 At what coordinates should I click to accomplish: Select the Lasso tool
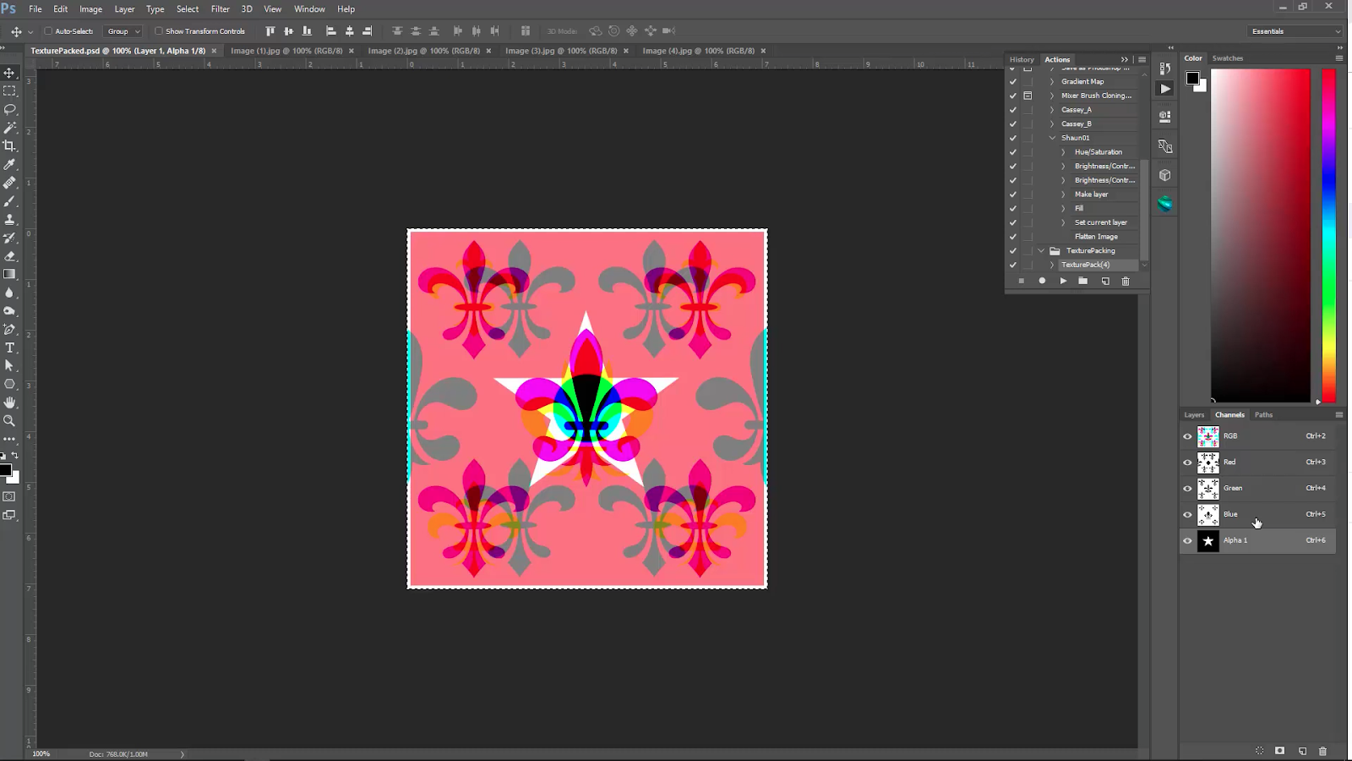click(x=10, y=110)
